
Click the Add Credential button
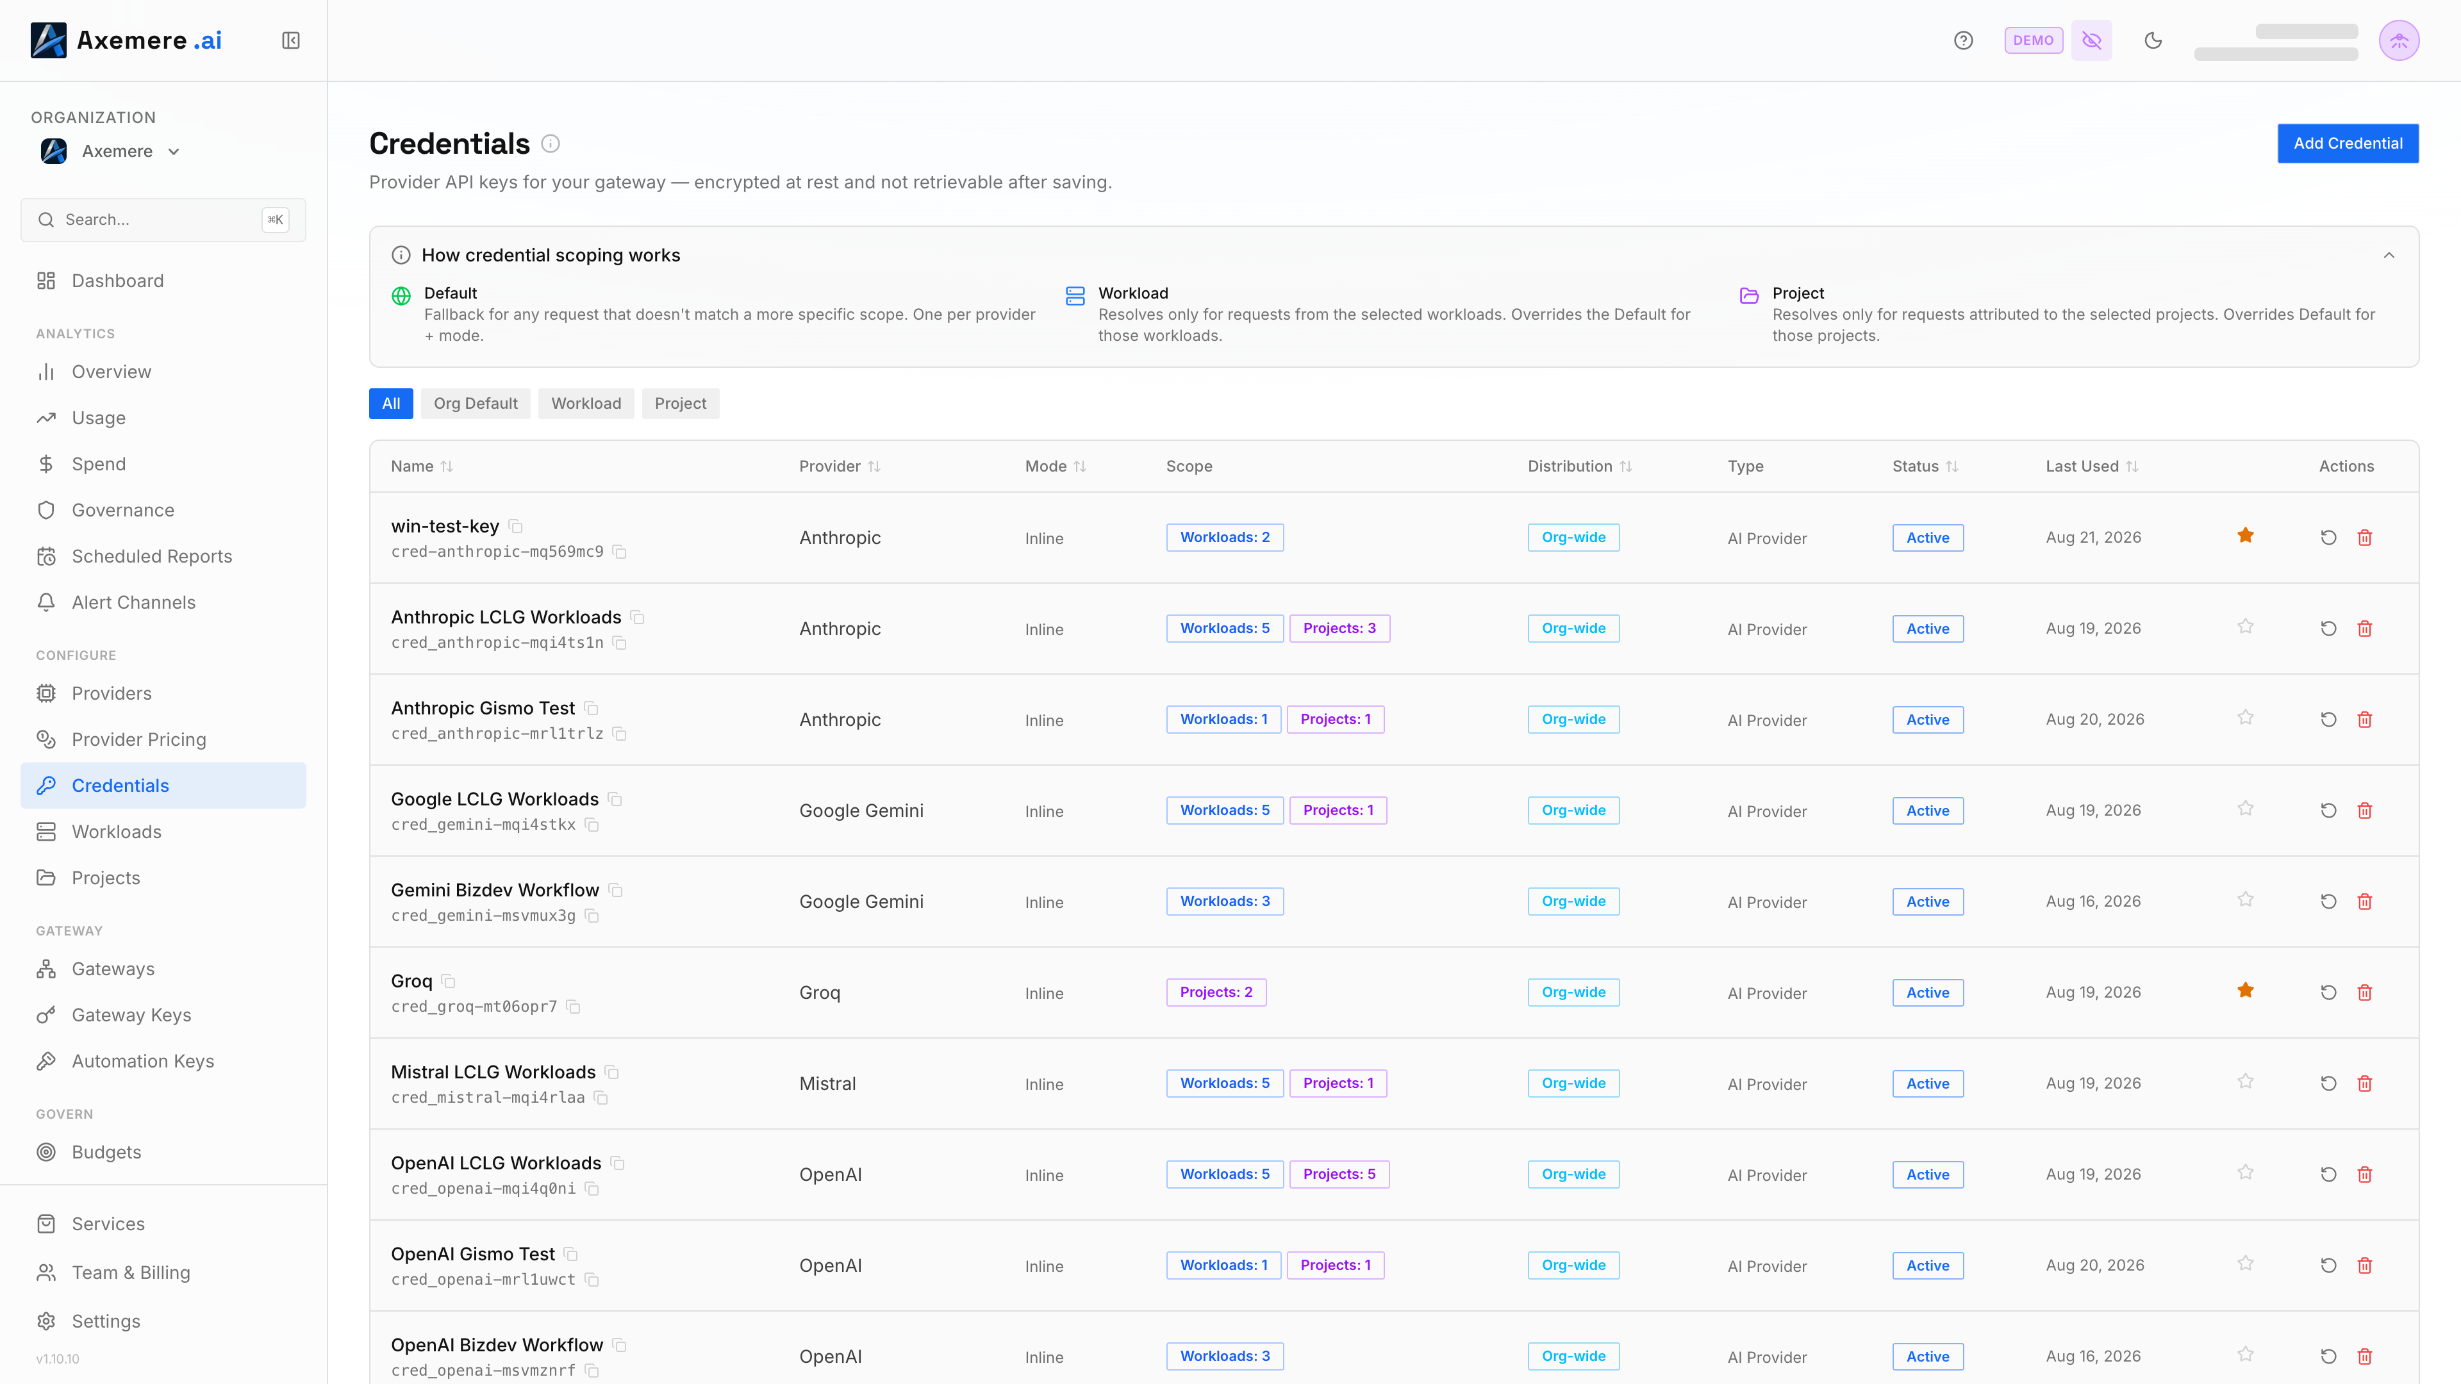(2348, 144)
